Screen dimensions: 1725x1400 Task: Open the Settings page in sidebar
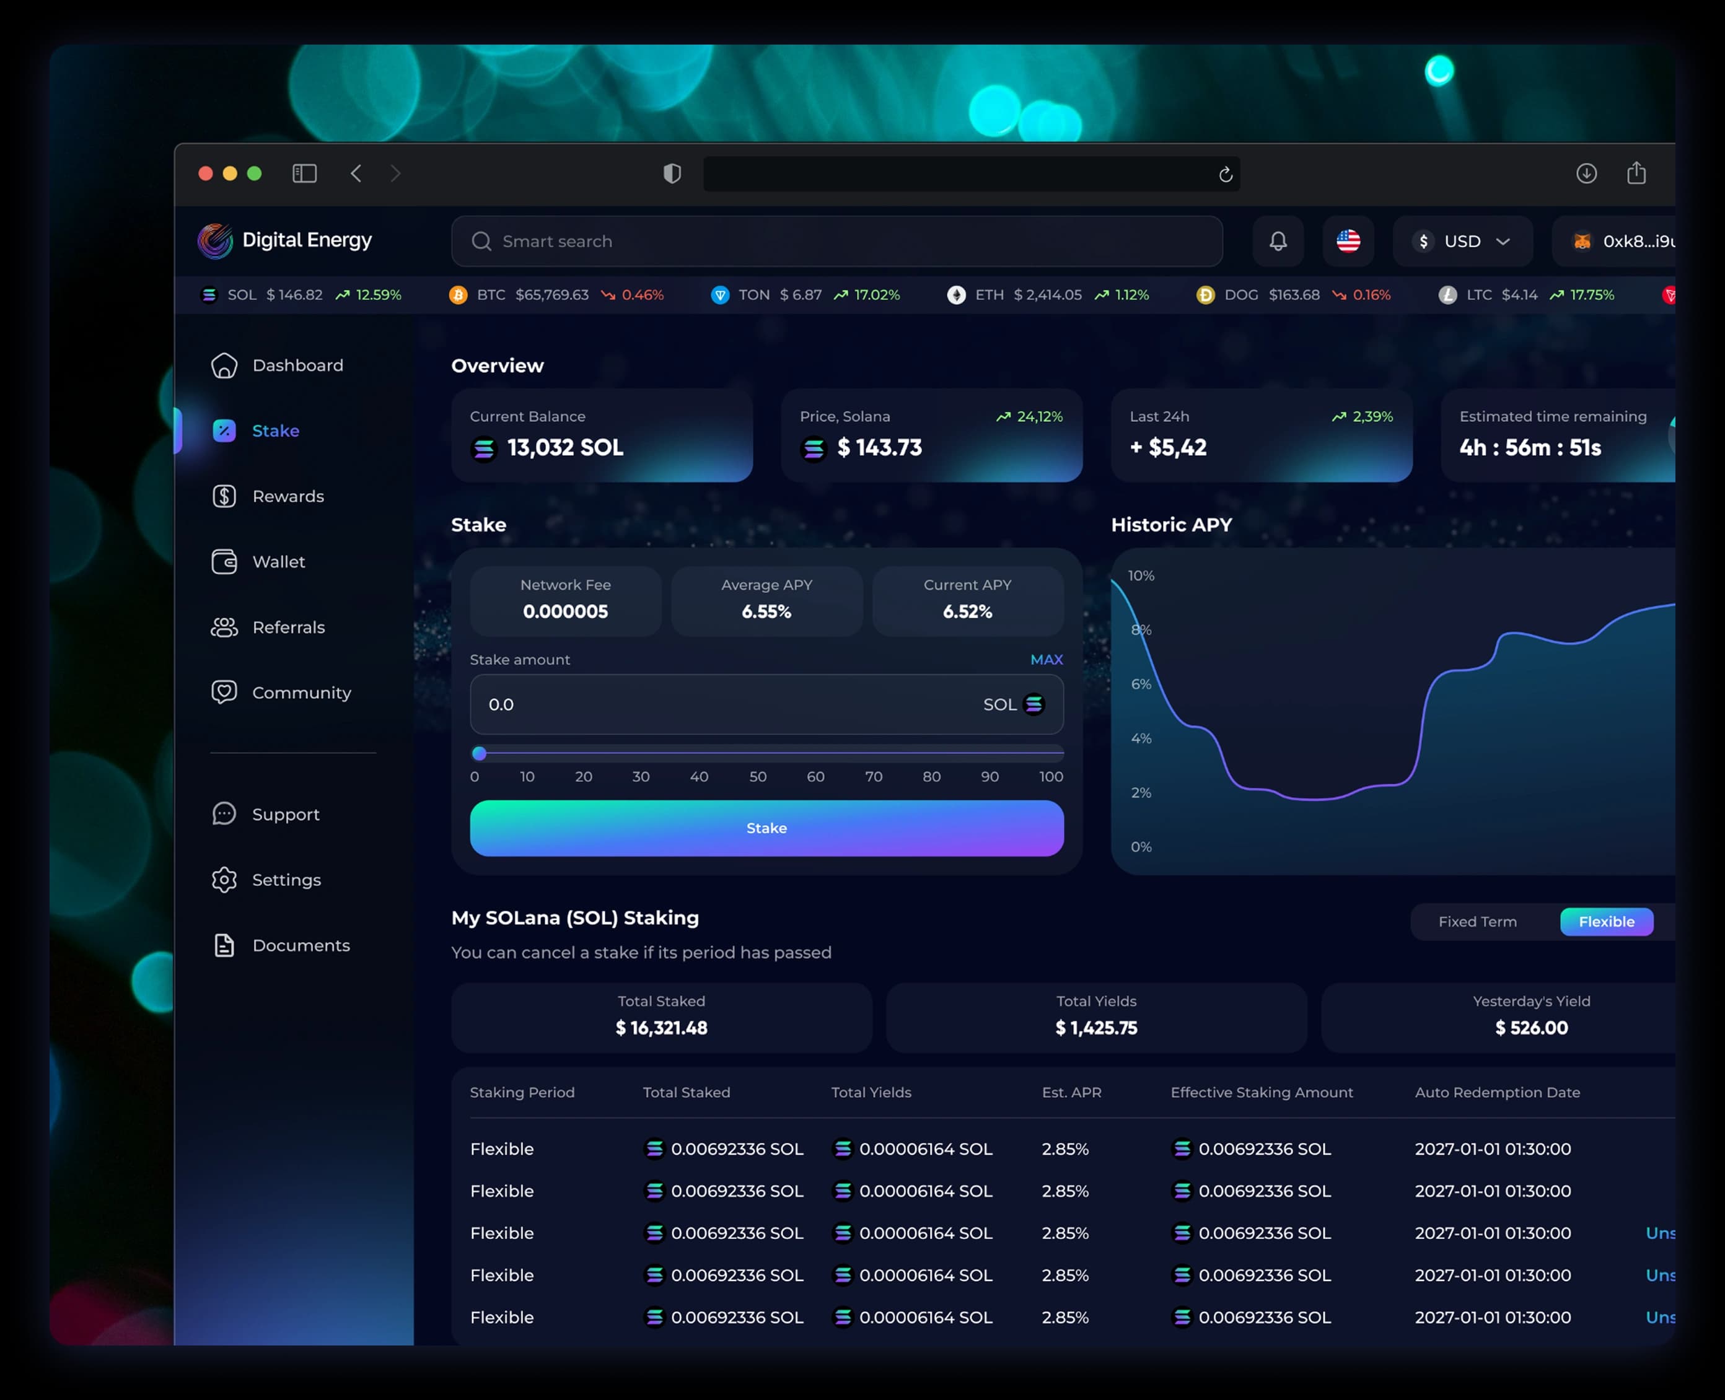click(x=286, y=880)
